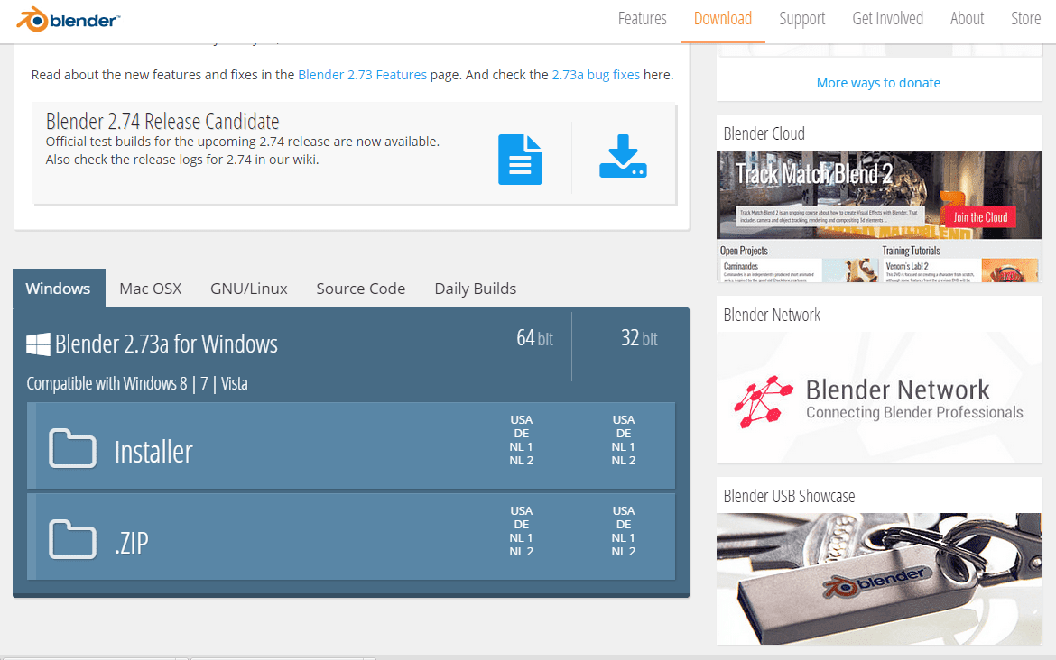Open the Support menu item
The height and width of the screenshot is (660, 1056).
(x=801, y=19)
